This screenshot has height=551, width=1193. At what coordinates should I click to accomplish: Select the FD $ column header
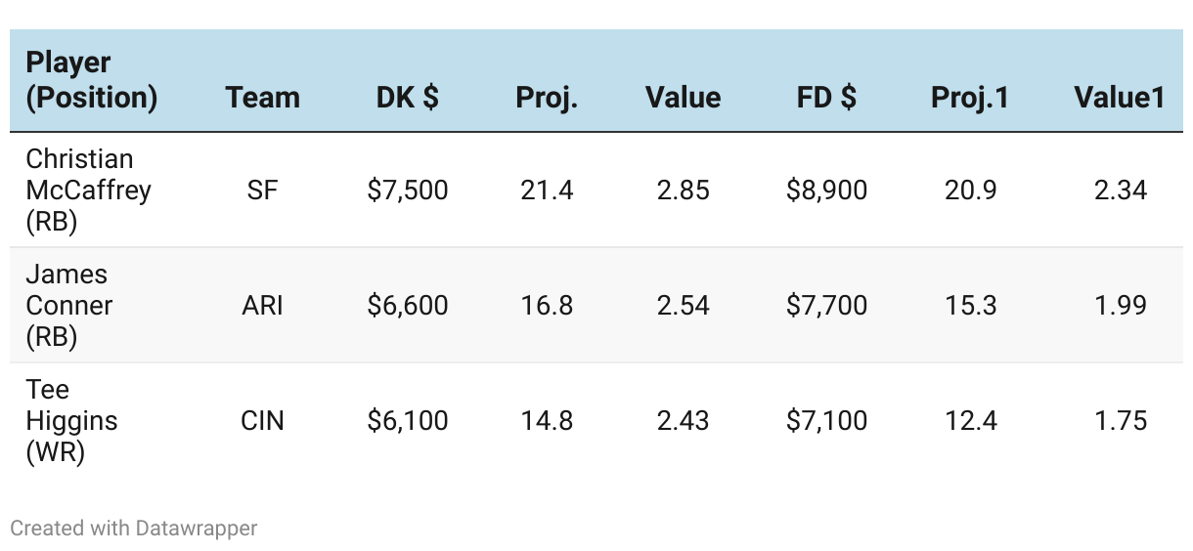click(x=826, y=97)
